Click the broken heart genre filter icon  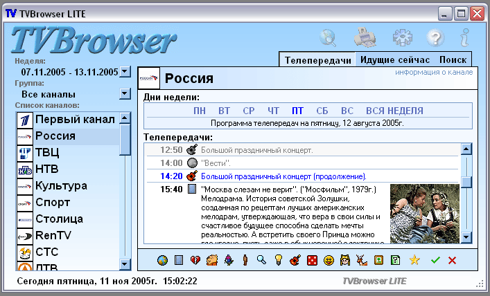[x=195, y=260]
